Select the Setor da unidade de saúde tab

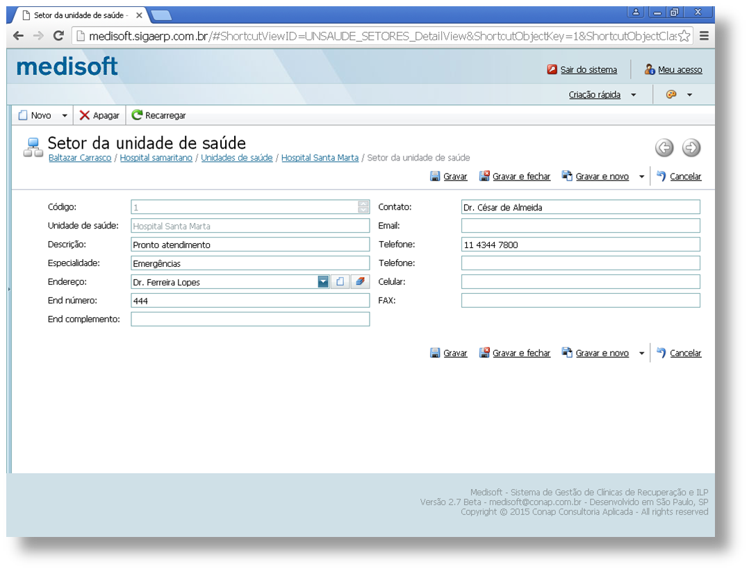click(x=79, y=15)
